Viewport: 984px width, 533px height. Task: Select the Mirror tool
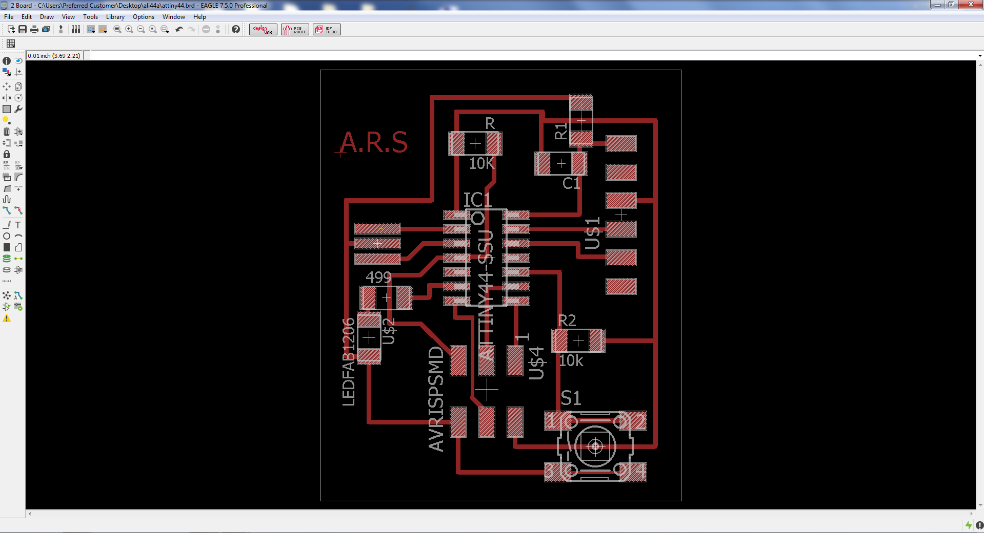coord(7,98)
